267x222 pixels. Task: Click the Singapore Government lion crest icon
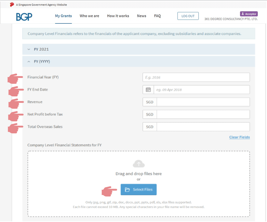[x=12, y=5]
